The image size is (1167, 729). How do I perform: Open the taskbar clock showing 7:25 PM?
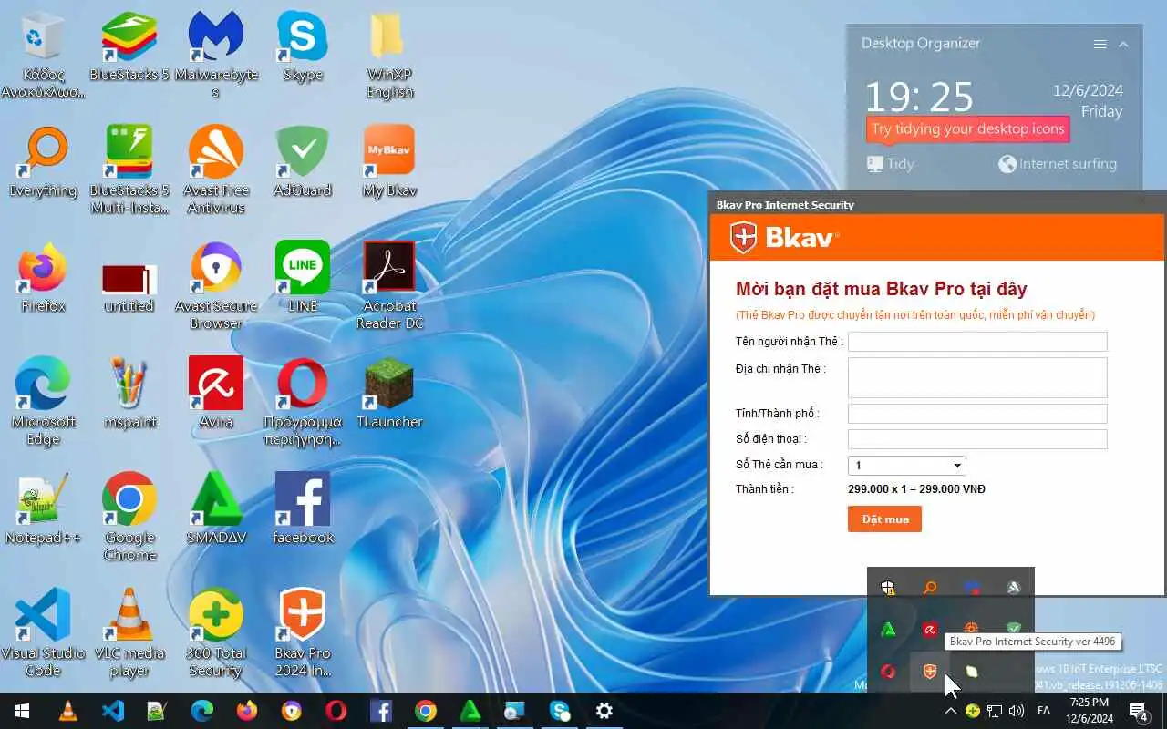click(x=1089, y=711)
